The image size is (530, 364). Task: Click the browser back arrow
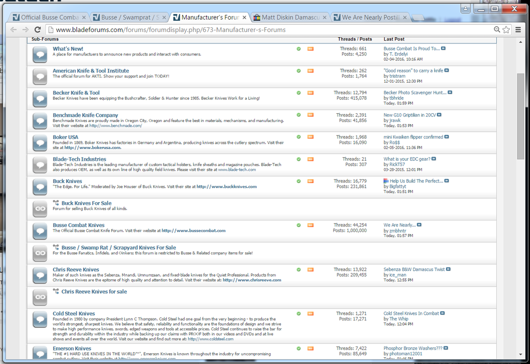coord(13,29)
